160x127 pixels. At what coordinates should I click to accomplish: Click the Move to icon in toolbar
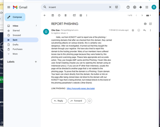point(81,15)
